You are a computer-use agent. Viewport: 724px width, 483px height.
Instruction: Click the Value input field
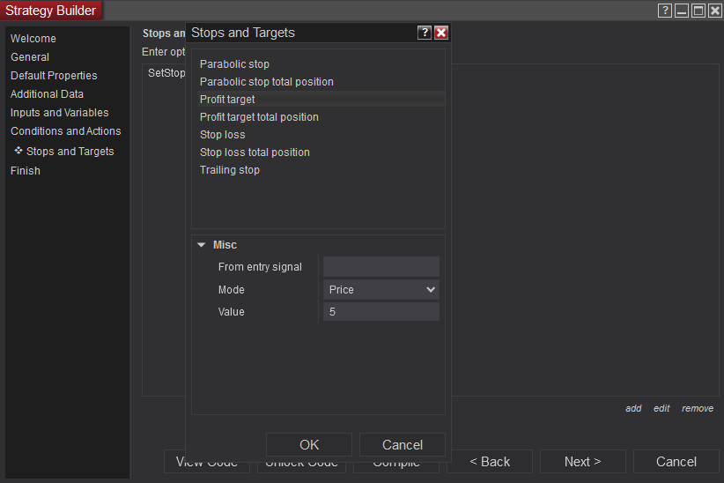coord(381,312)
